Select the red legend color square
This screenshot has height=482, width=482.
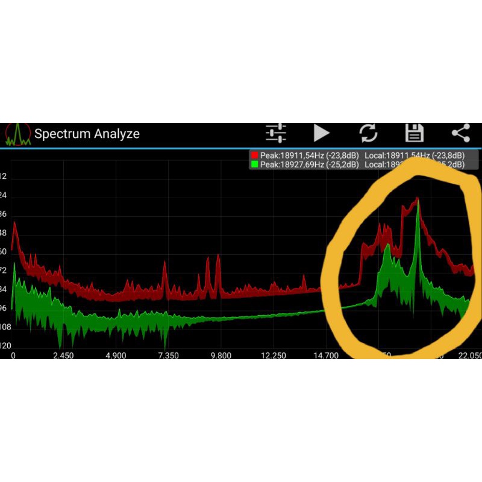[x=254, y=155]
